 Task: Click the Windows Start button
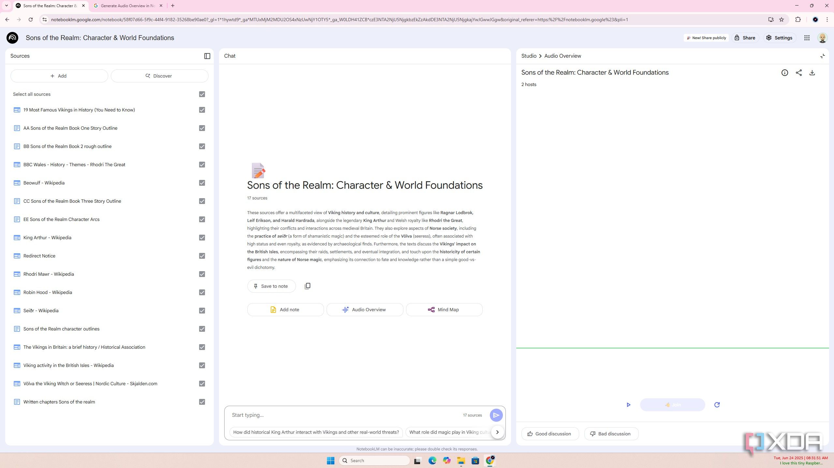point(330,461)
